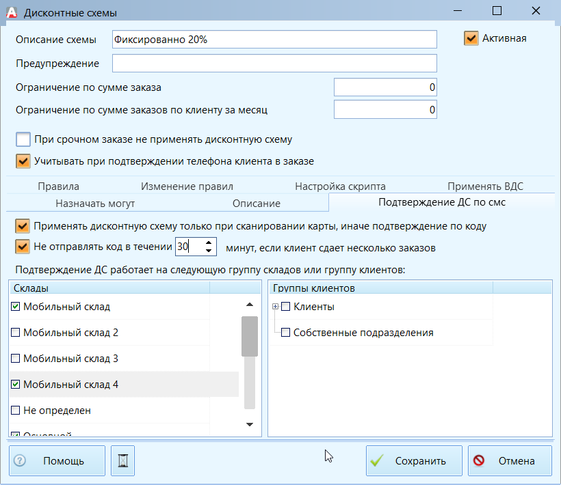Click the Группы клиентов column header
Image resolution: width=561 pixels, height=485 pixels.
380,288
